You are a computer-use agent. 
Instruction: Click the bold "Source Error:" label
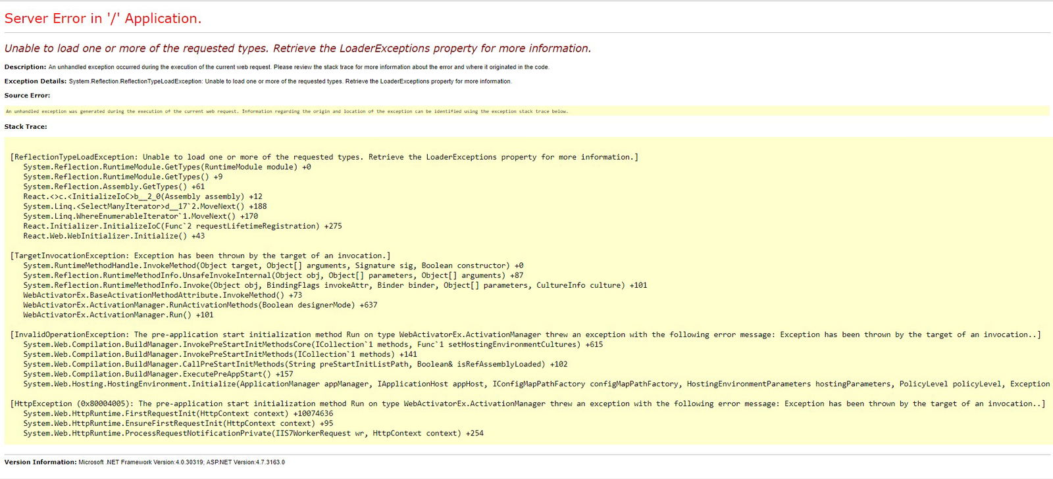click(x=27, y=96)
